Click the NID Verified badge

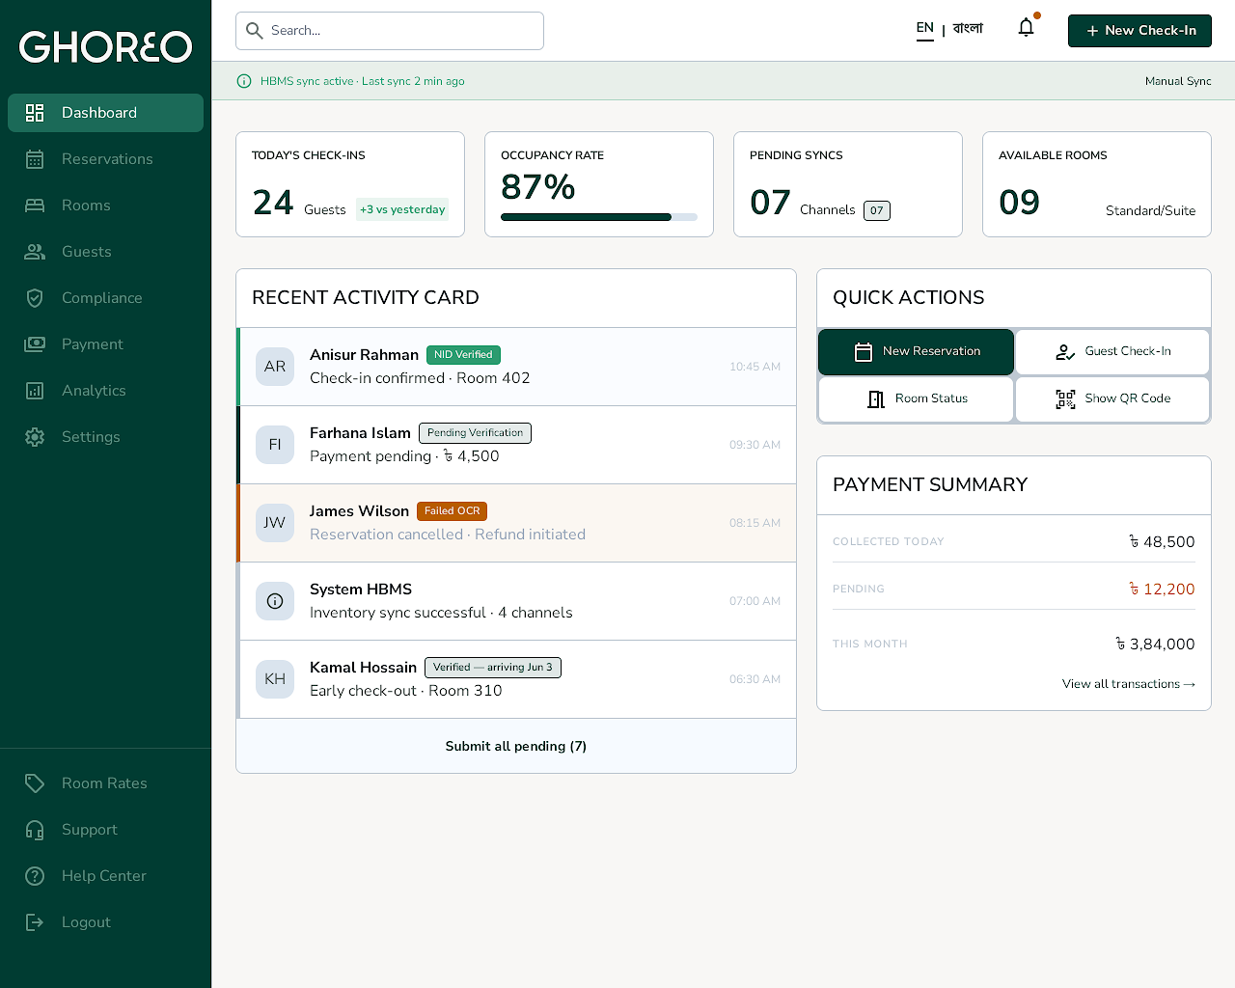[x=463, y=355]
